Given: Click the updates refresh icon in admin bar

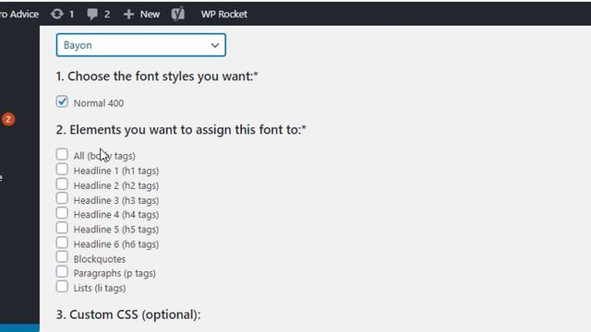Looking at the screenshot, I should (57, 15).
